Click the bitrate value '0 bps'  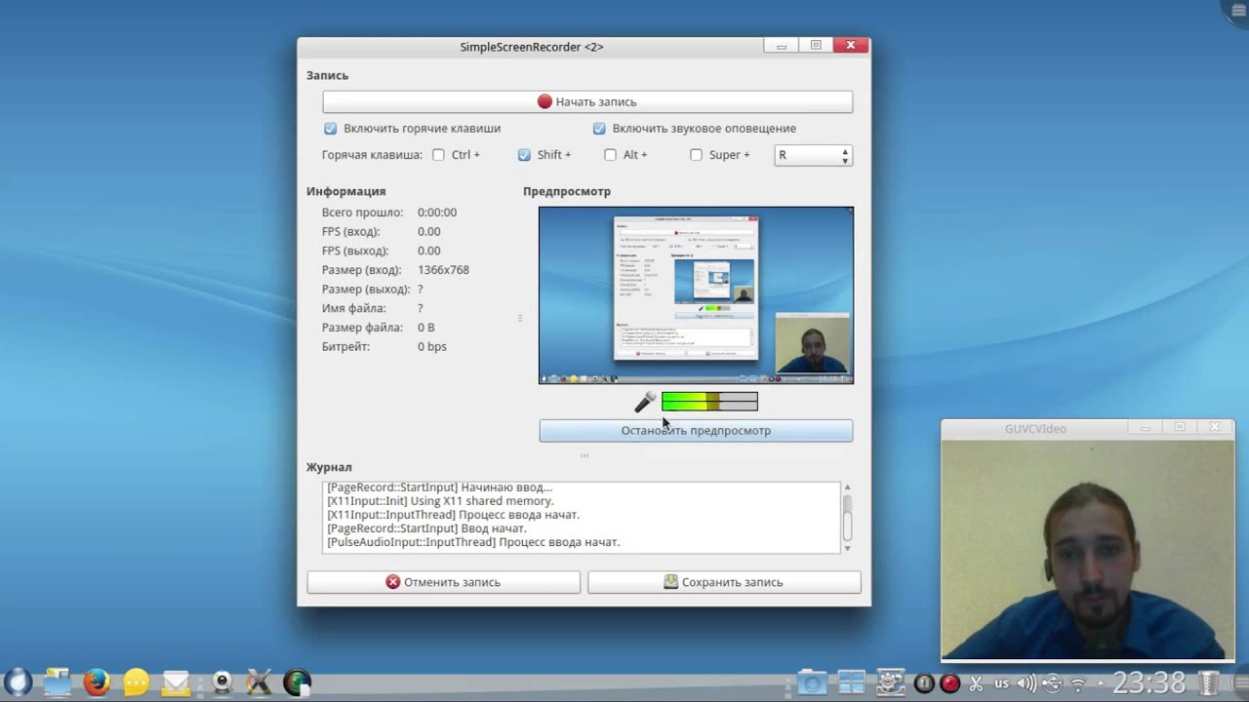pyautogui.click(x=432, y=347)
